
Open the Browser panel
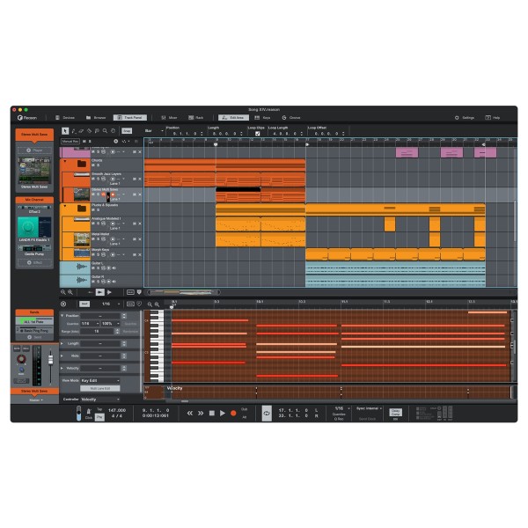[96, 118]
